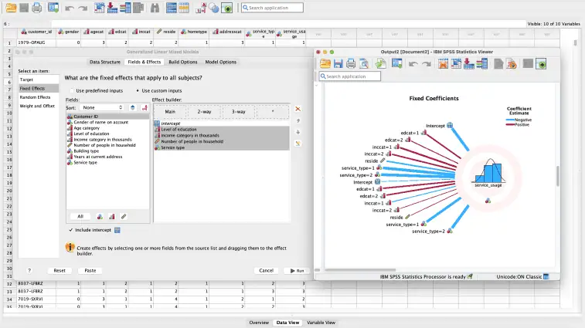The height and width of the screenshot is (328, 585).
Task: Click the help question mark button
Action: 29,271
